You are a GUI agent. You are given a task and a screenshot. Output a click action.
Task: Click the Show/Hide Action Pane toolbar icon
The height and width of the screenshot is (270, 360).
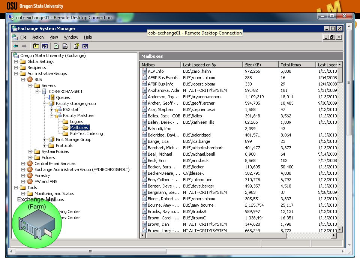click(x=85, y=46)
